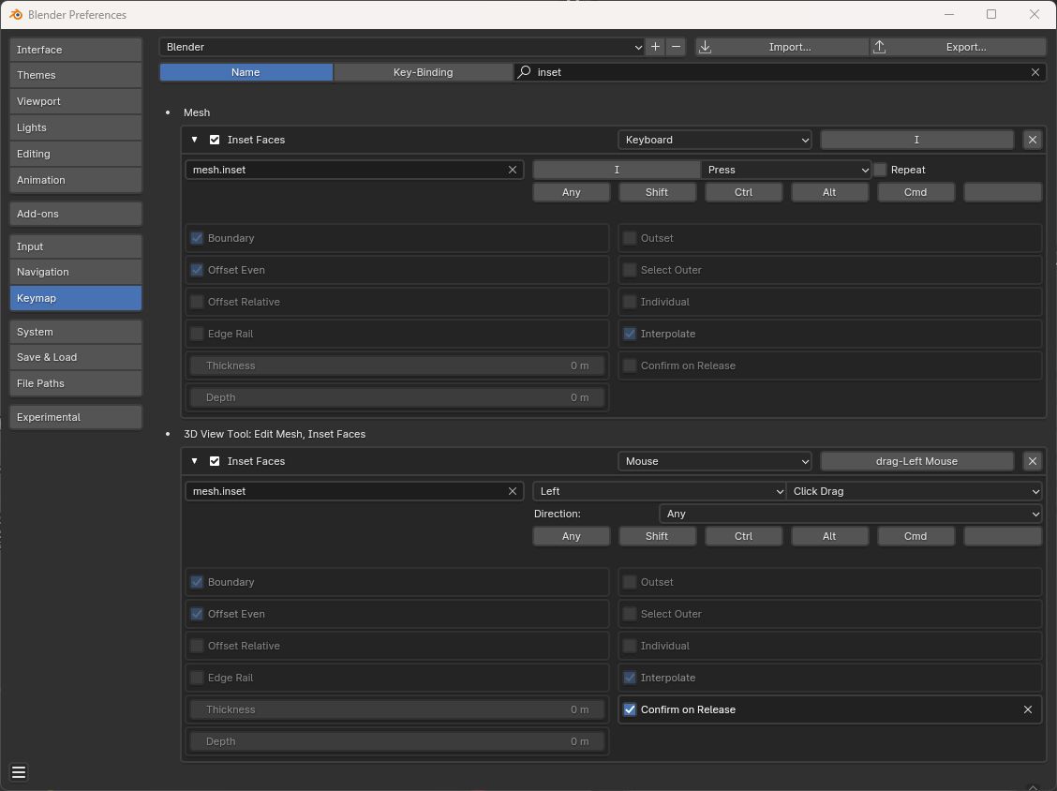Image resolution: width=1057 pixels, height=791 pixels.
Task: Open the Themes preferences section
Action: click(x=76, y=75)
